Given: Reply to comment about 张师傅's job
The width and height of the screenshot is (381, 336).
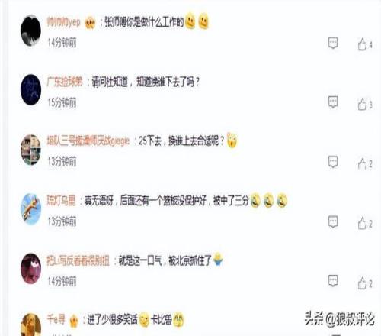Looking at the screenshot, I should tap(333, 43).
